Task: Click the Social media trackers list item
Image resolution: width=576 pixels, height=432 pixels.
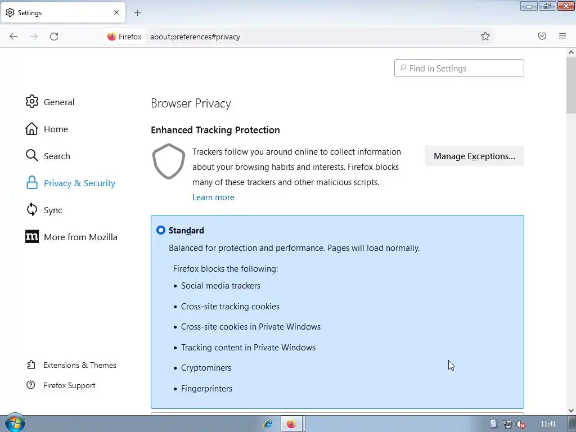Action: [220, 286]
